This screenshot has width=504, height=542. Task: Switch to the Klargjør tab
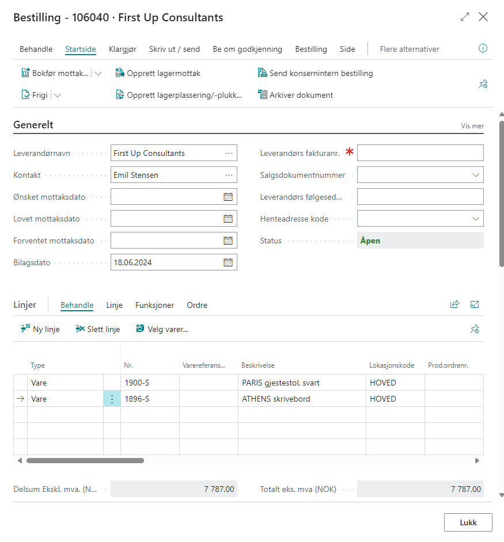point(122,49)
